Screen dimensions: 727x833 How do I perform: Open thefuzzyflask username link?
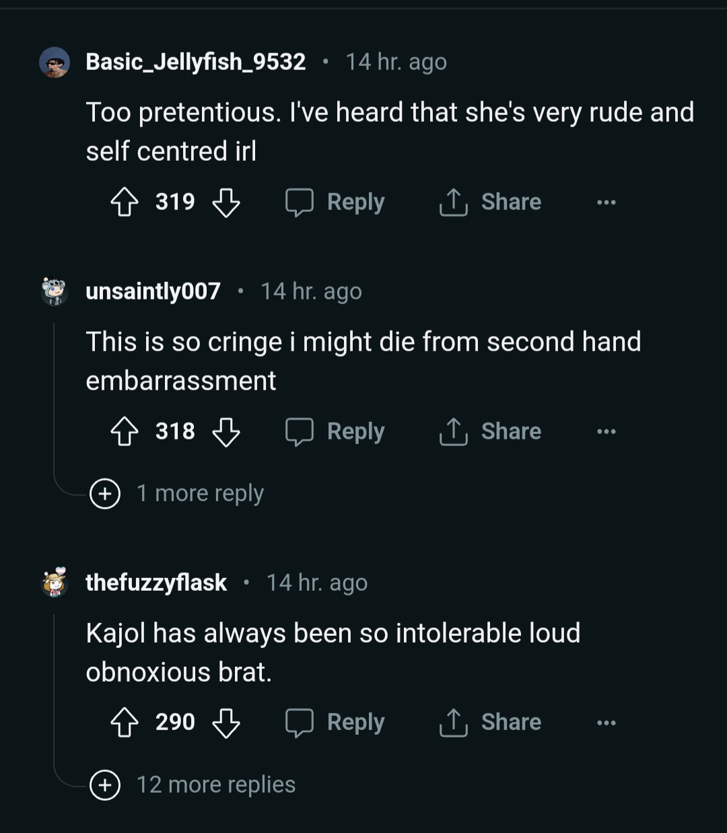(x=156, y=583)
